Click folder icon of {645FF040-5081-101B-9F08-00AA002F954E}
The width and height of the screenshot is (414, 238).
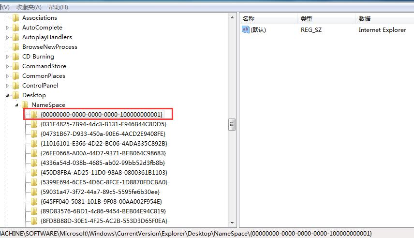coord(34,202)
